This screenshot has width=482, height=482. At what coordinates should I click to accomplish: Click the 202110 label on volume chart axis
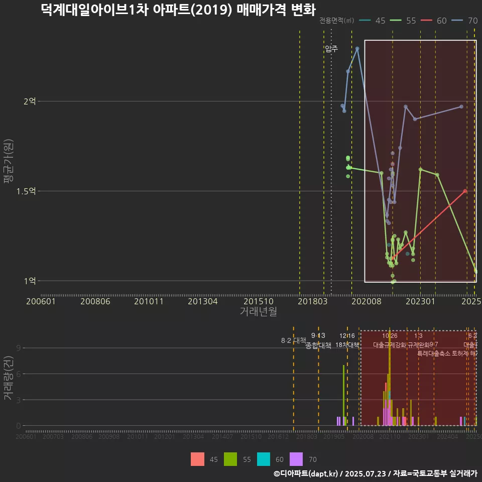(x=390, y=436)
